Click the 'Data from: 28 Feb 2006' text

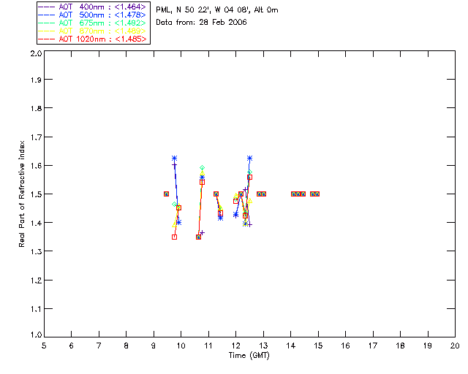[x=202, y=23]
